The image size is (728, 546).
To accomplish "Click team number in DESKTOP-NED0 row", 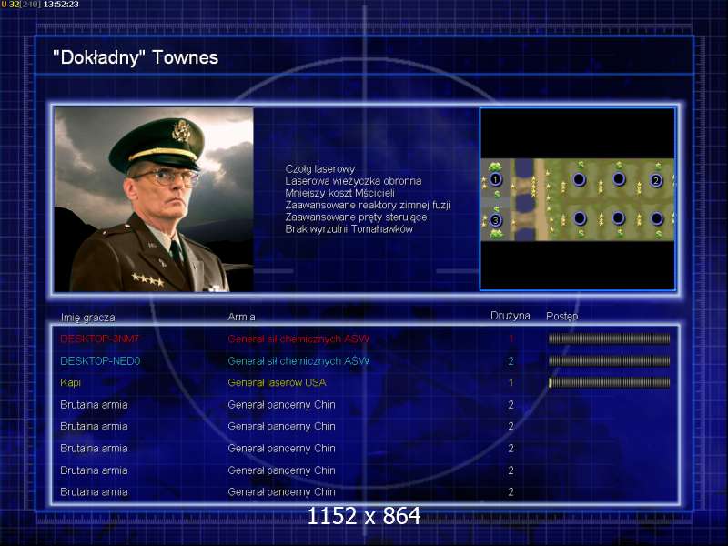I will click(511, 360).
